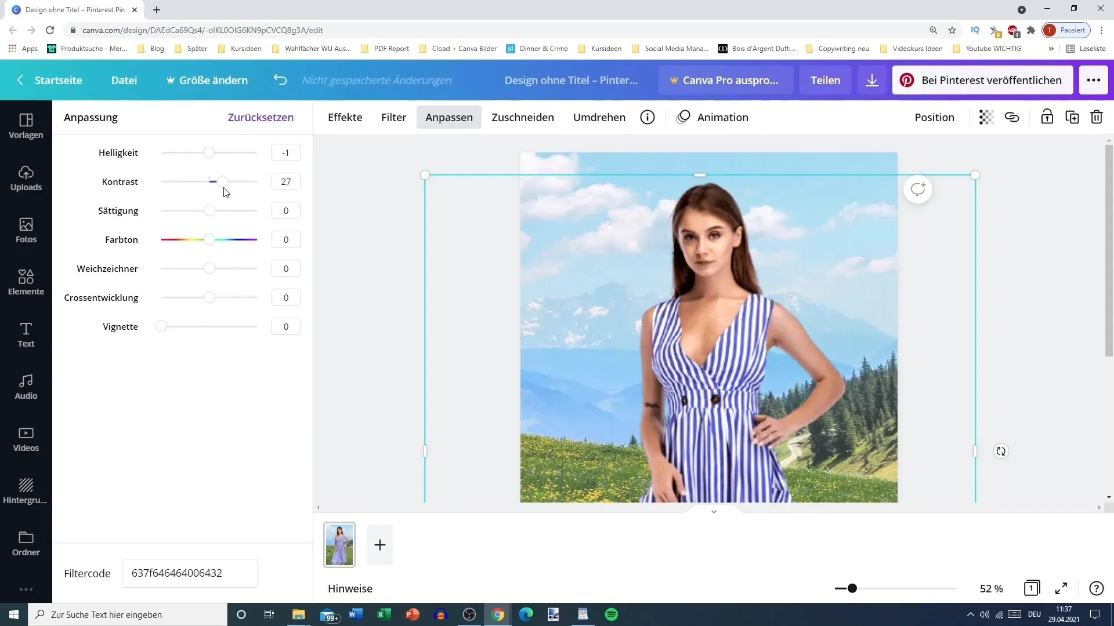
Task: Click the rotate handle beside the image
Action: [1001, 451]
